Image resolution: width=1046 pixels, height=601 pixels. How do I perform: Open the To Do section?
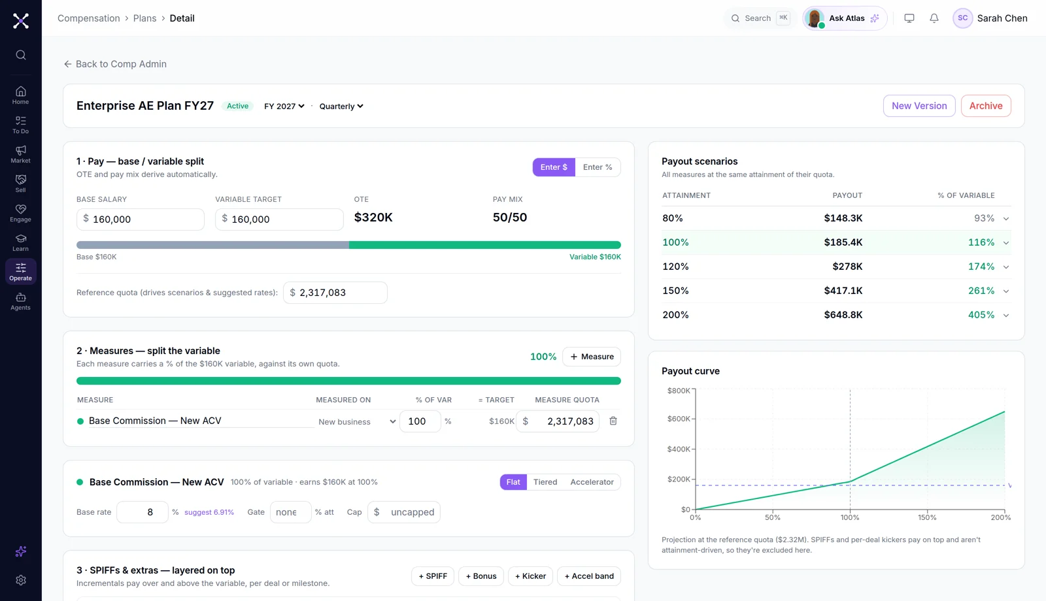[x=21, y=125]
